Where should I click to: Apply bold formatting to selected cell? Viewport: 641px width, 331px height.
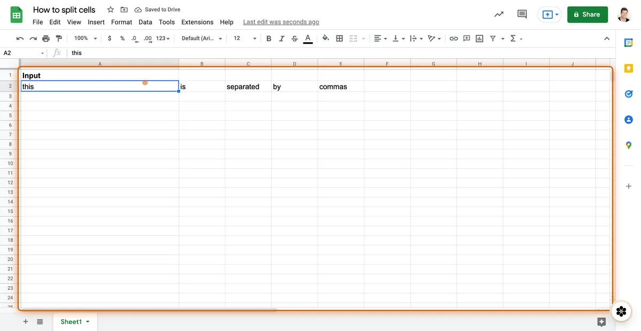(x=269, y=38)
